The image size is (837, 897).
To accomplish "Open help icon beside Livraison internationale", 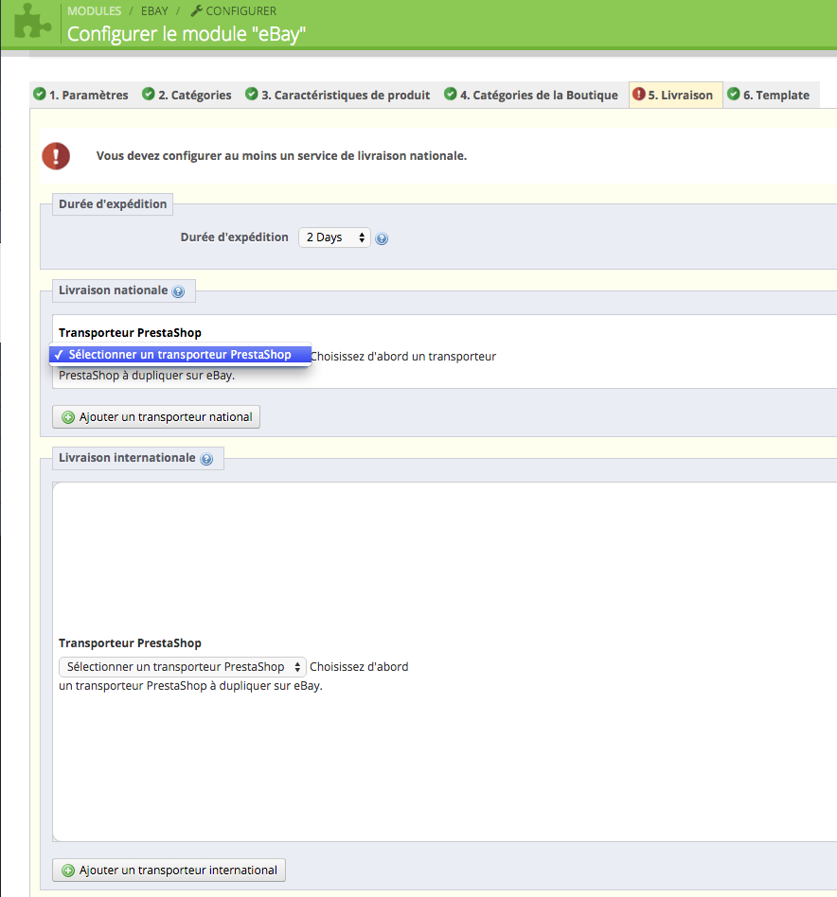I will pyautogui.click(x=206, y=459).
